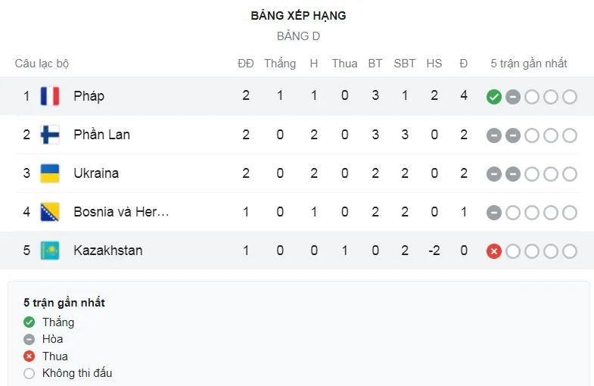Click the Bosnia flag icon
This screenshot has height=386, width=594.
click(x=50, y=212)
